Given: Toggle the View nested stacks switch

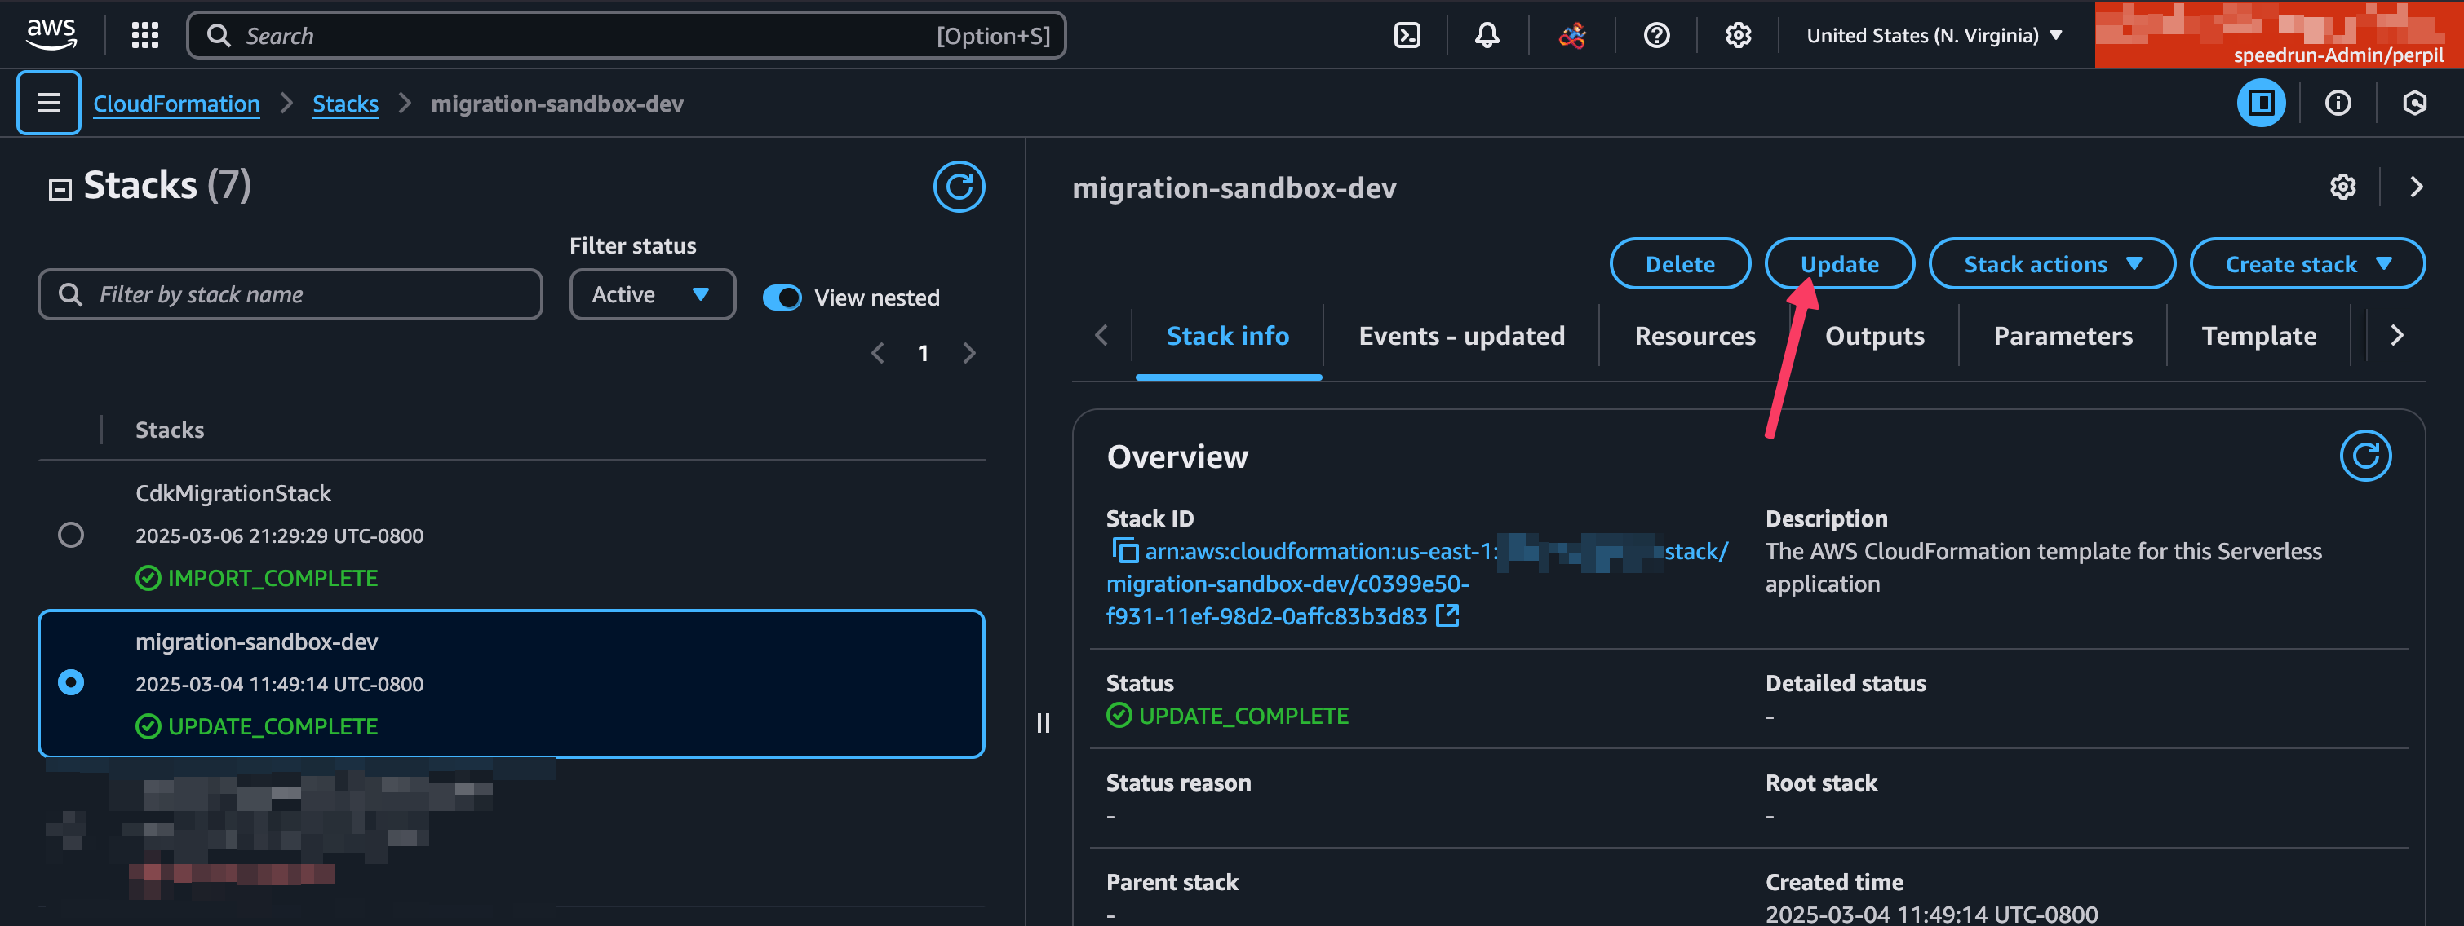Looking at the screenshot, I should pos(782,295).
